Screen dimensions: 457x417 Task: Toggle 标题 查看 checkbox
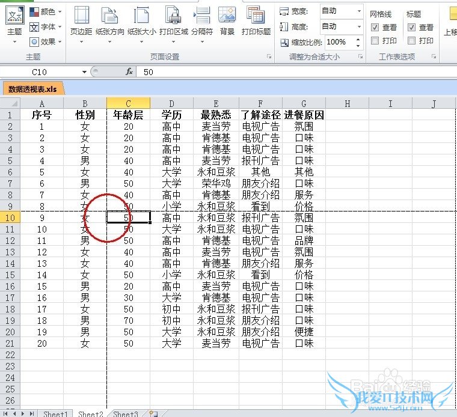(411, 28)
